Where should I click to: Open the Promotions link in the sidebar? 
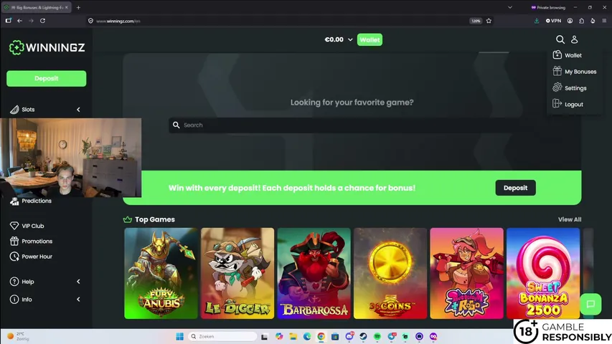pyautogui.click(x=37, y=241)
